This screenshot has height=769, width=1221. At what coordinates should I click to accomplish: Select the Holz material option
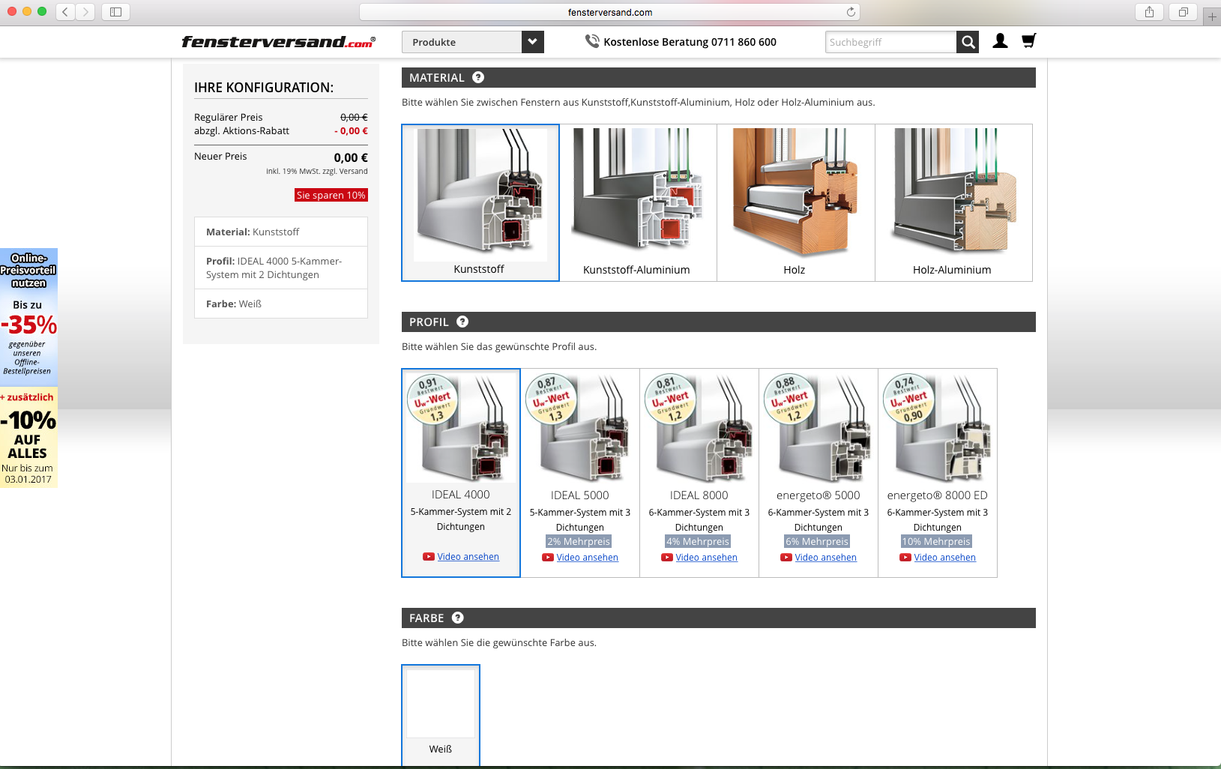click(795, 202)
